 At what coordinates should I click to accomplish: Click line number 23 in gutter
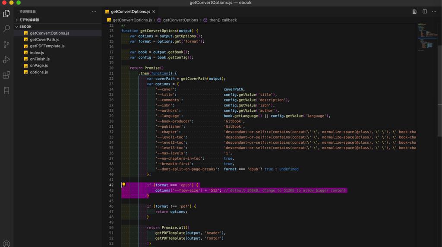(111, 84)
